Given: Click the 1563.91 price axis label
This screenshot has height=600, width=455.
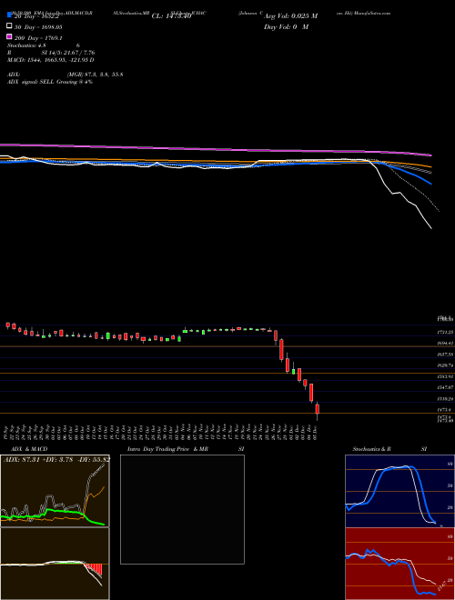Looking at the screenshot, I should pos(445,376).
